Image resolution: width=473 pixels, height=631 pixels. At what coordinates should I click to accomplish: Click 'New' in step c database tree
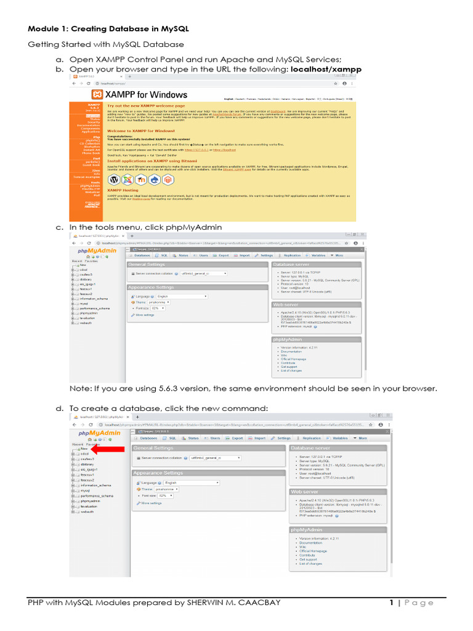point(83,265)
